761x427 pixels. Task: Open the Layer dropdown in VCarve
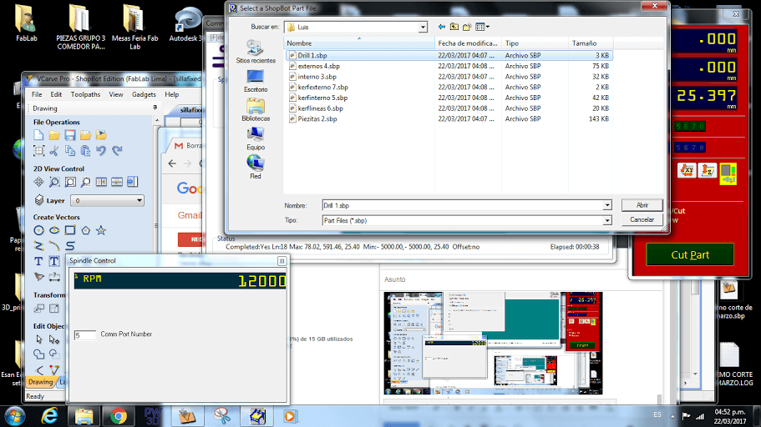[107, 200]
